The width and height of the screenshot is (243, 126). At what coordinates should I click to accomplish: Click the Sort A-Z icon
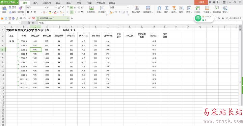181,8
